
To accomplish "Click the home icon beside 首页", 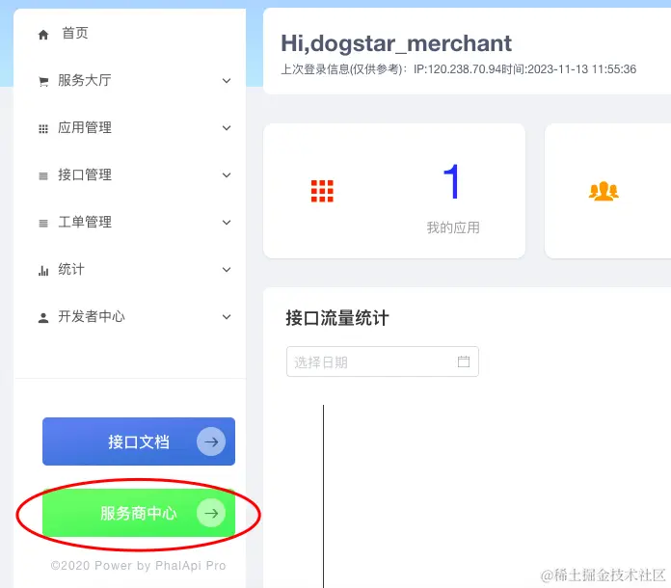I will click(x=43, y=35).
